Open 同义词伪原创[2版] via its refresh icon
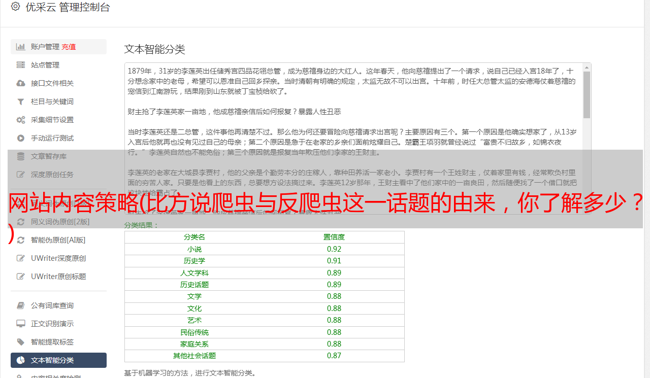The image size is (650, 378). 21,222
